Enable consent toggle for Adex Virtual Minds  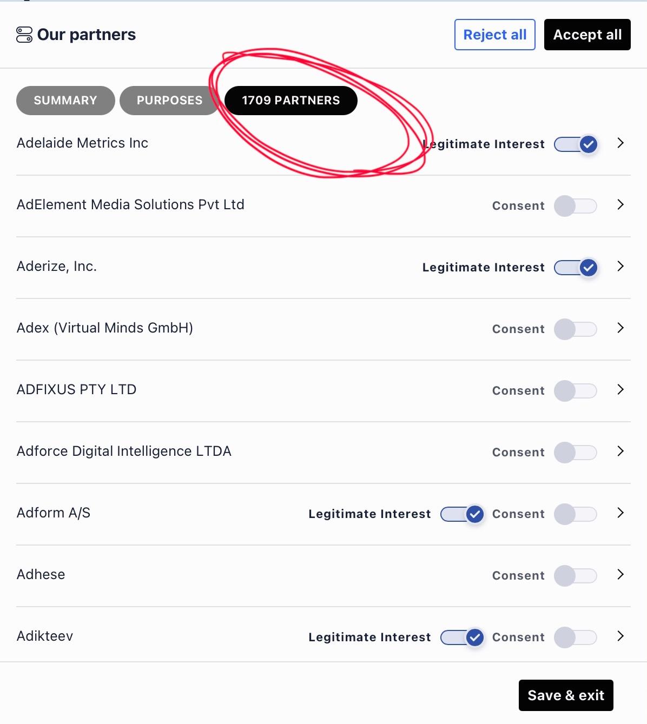pyautogui.click(x=576, y=329)
